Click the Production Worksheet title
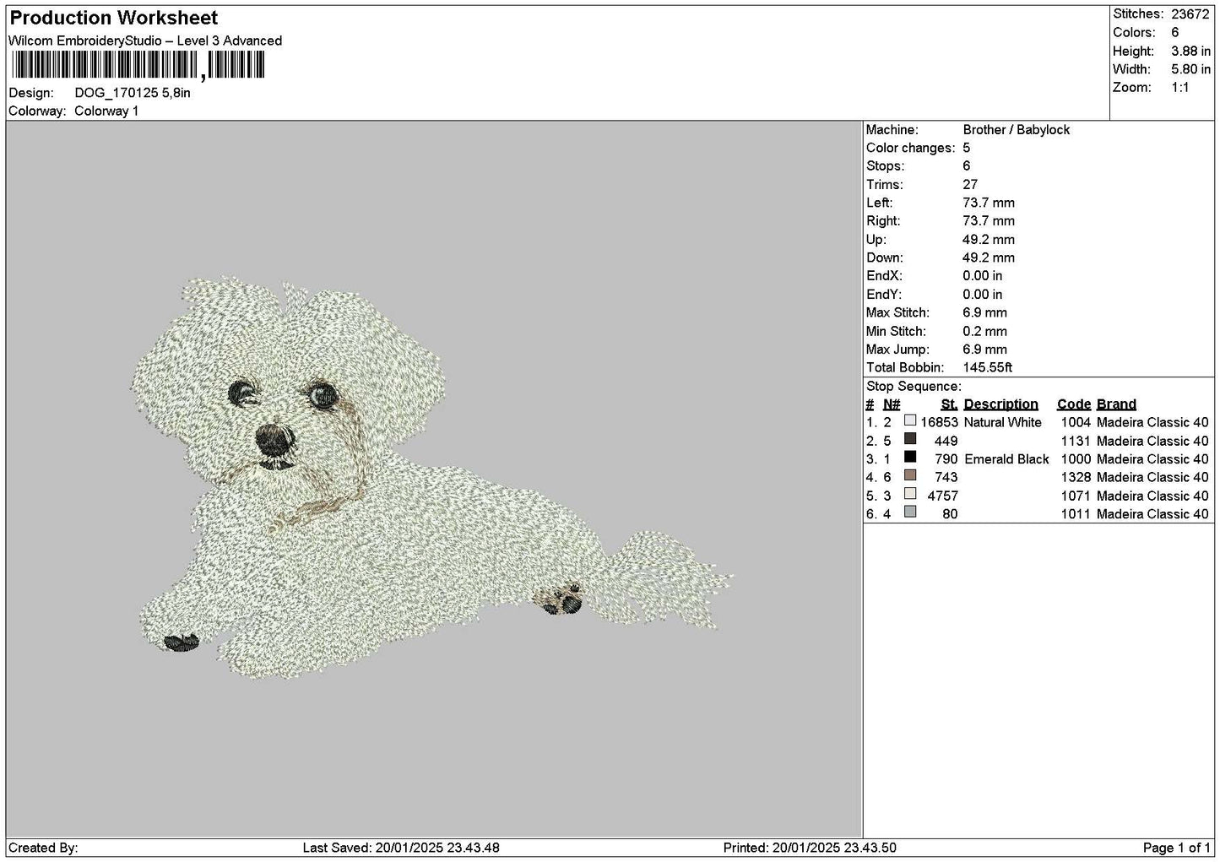This screenshot has height=862, width=1220. pyautogui.click(x=113, y=18)
